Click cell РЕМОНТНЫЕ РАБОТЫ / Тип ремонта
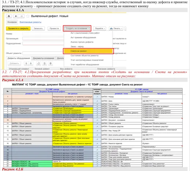 121,164
